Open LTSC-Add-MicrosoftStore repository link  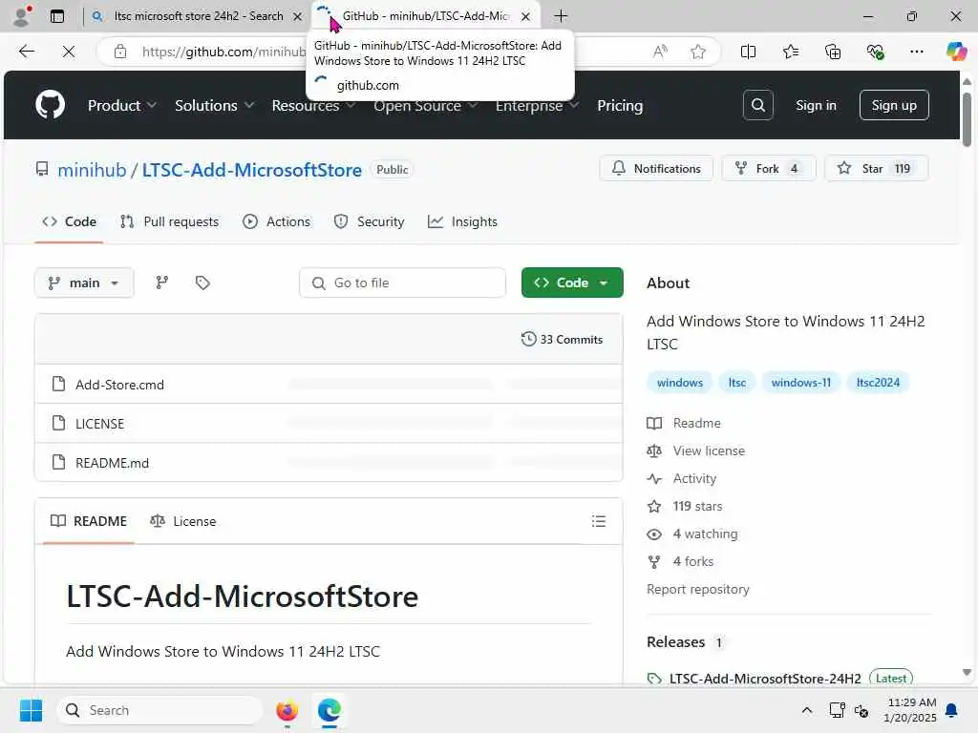[x=252, y=170]
